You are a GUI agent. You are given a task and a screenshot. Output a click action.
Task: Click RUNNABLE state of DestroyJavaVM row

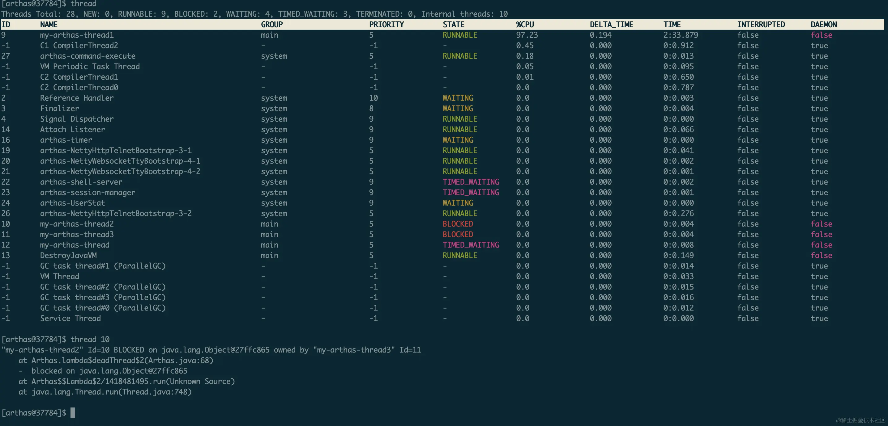click(460, 255)
